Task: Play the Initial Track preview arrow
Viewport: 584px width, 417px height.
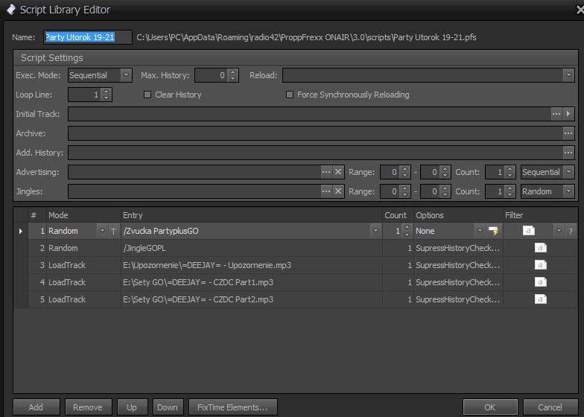Action: (x=569, y=114)
